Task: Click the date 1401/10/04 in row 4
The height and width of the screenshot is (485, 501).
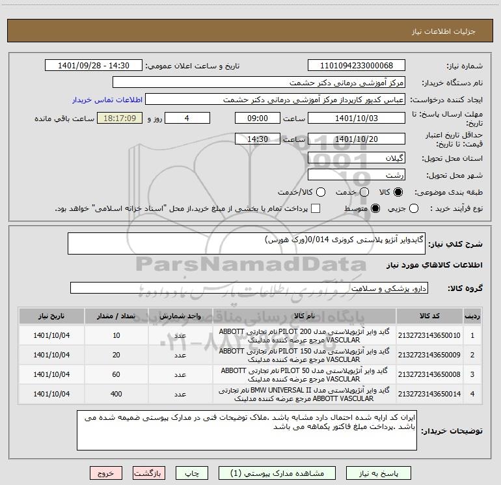Action: point(51,394)
